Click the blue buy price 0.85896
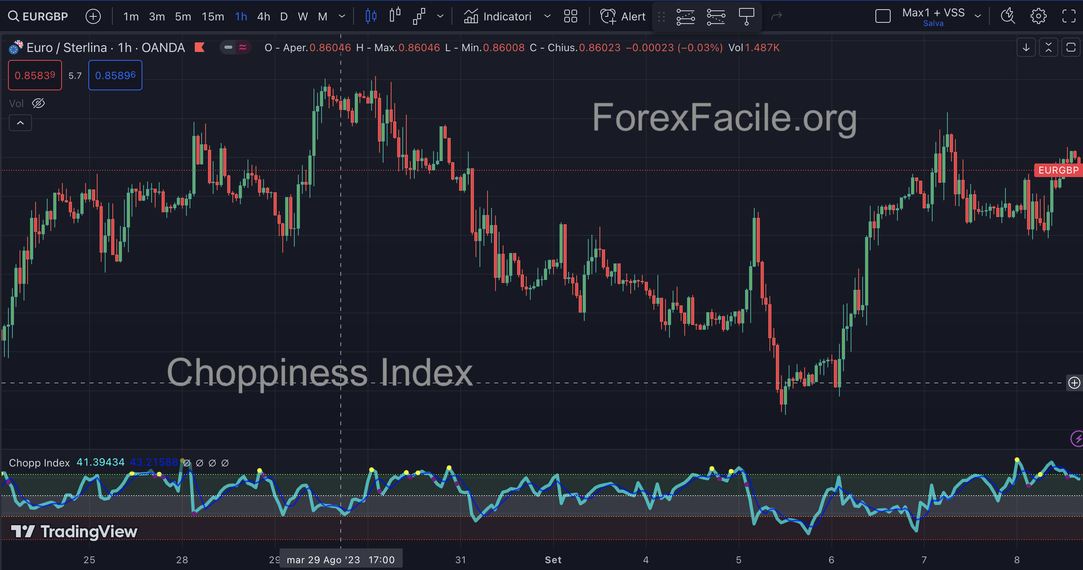1083x570 pixels. (115, 75)
